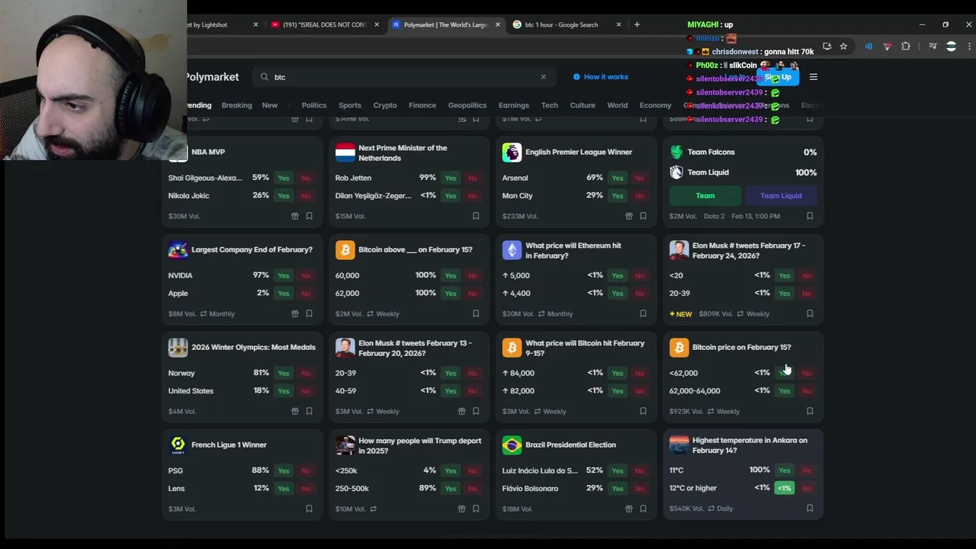Open Polymarket hamburger menu
This screenshot has height=549, width=976.
[814, 77]
